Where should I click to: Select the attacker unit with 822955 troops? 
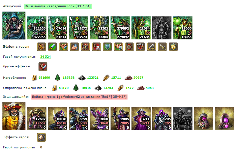[37, 28]
